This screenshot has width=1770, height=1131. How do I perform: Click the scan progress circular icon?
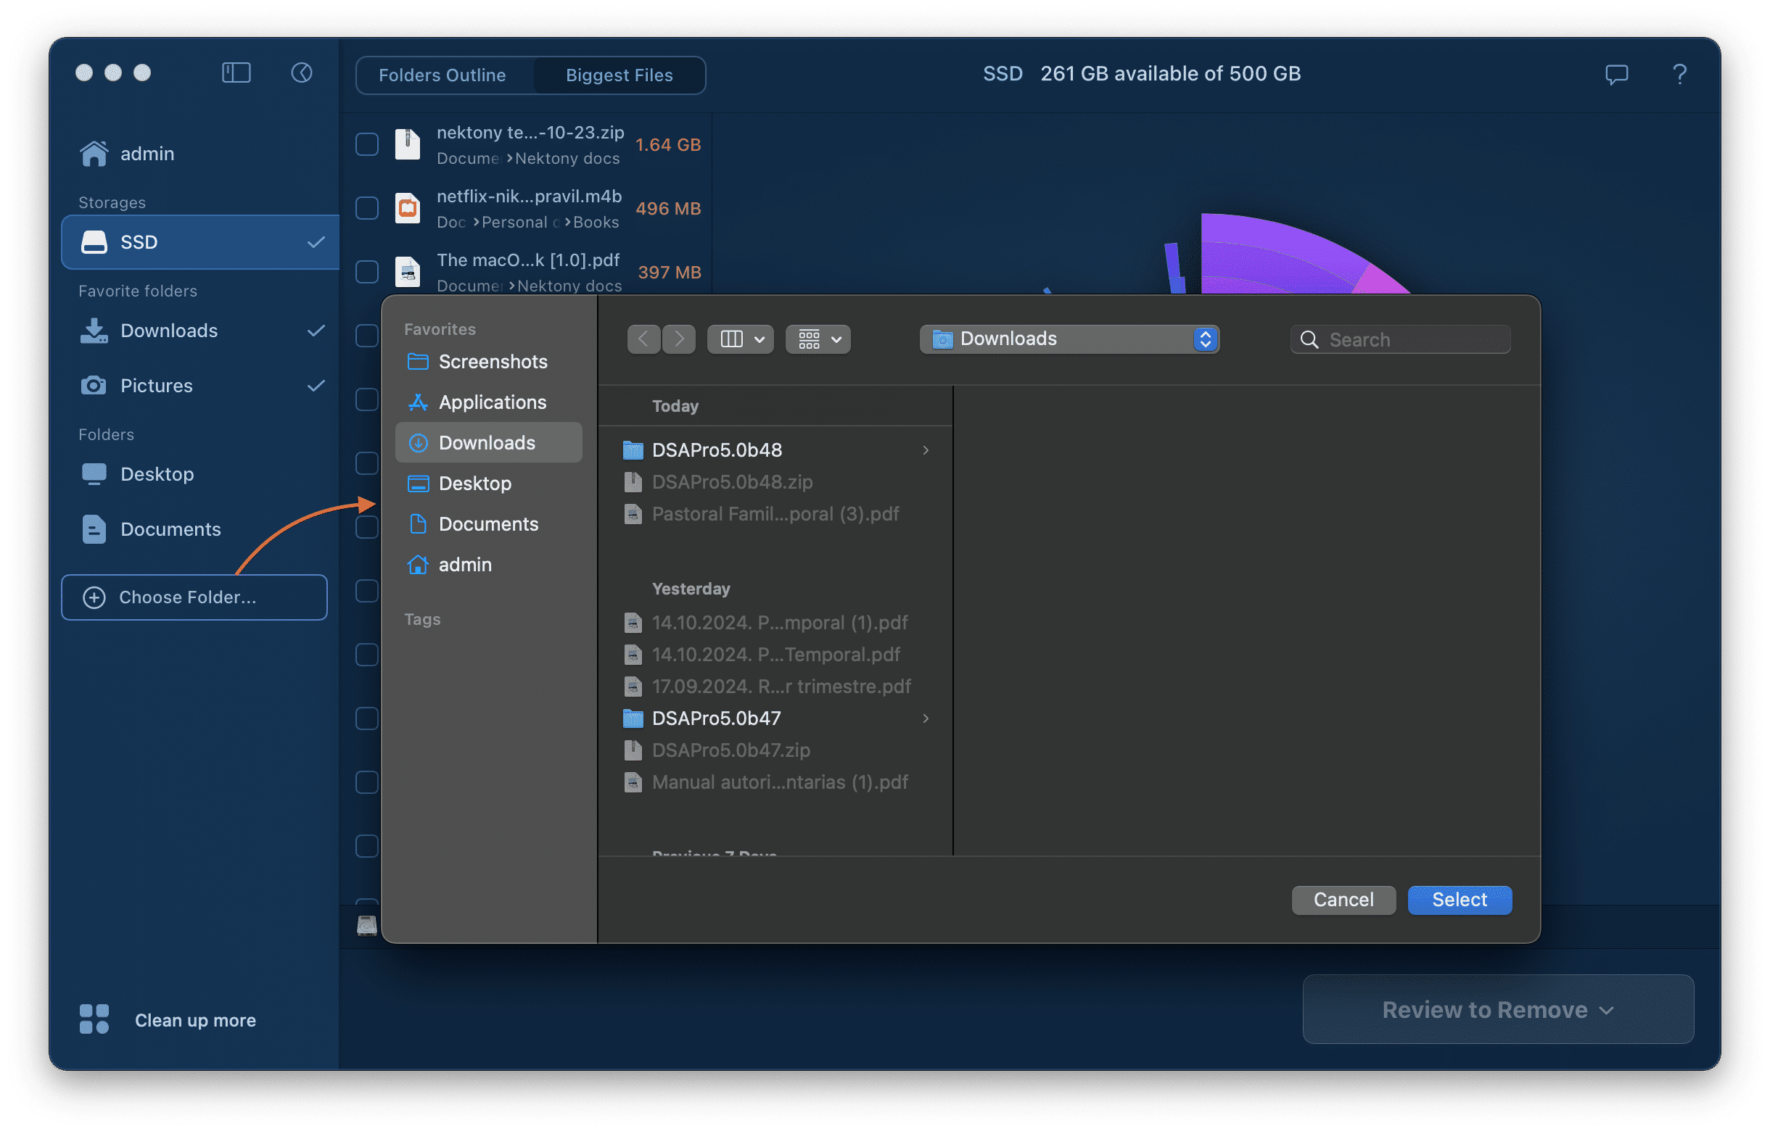tap(301, 72)
